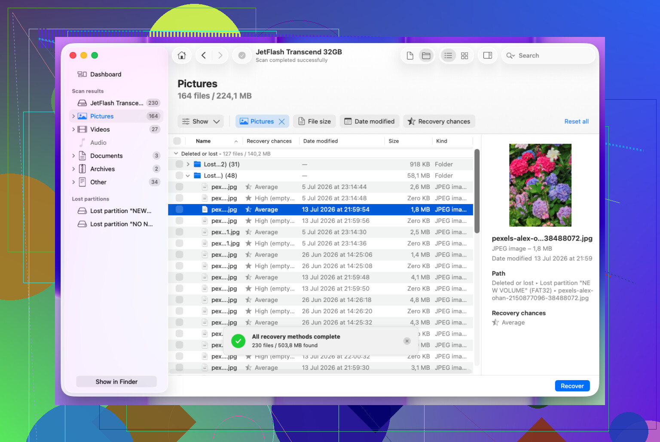Open the Date modified filter
Image resolution: width=660 pixels, height=442 pixels.
tap(370, 122)
